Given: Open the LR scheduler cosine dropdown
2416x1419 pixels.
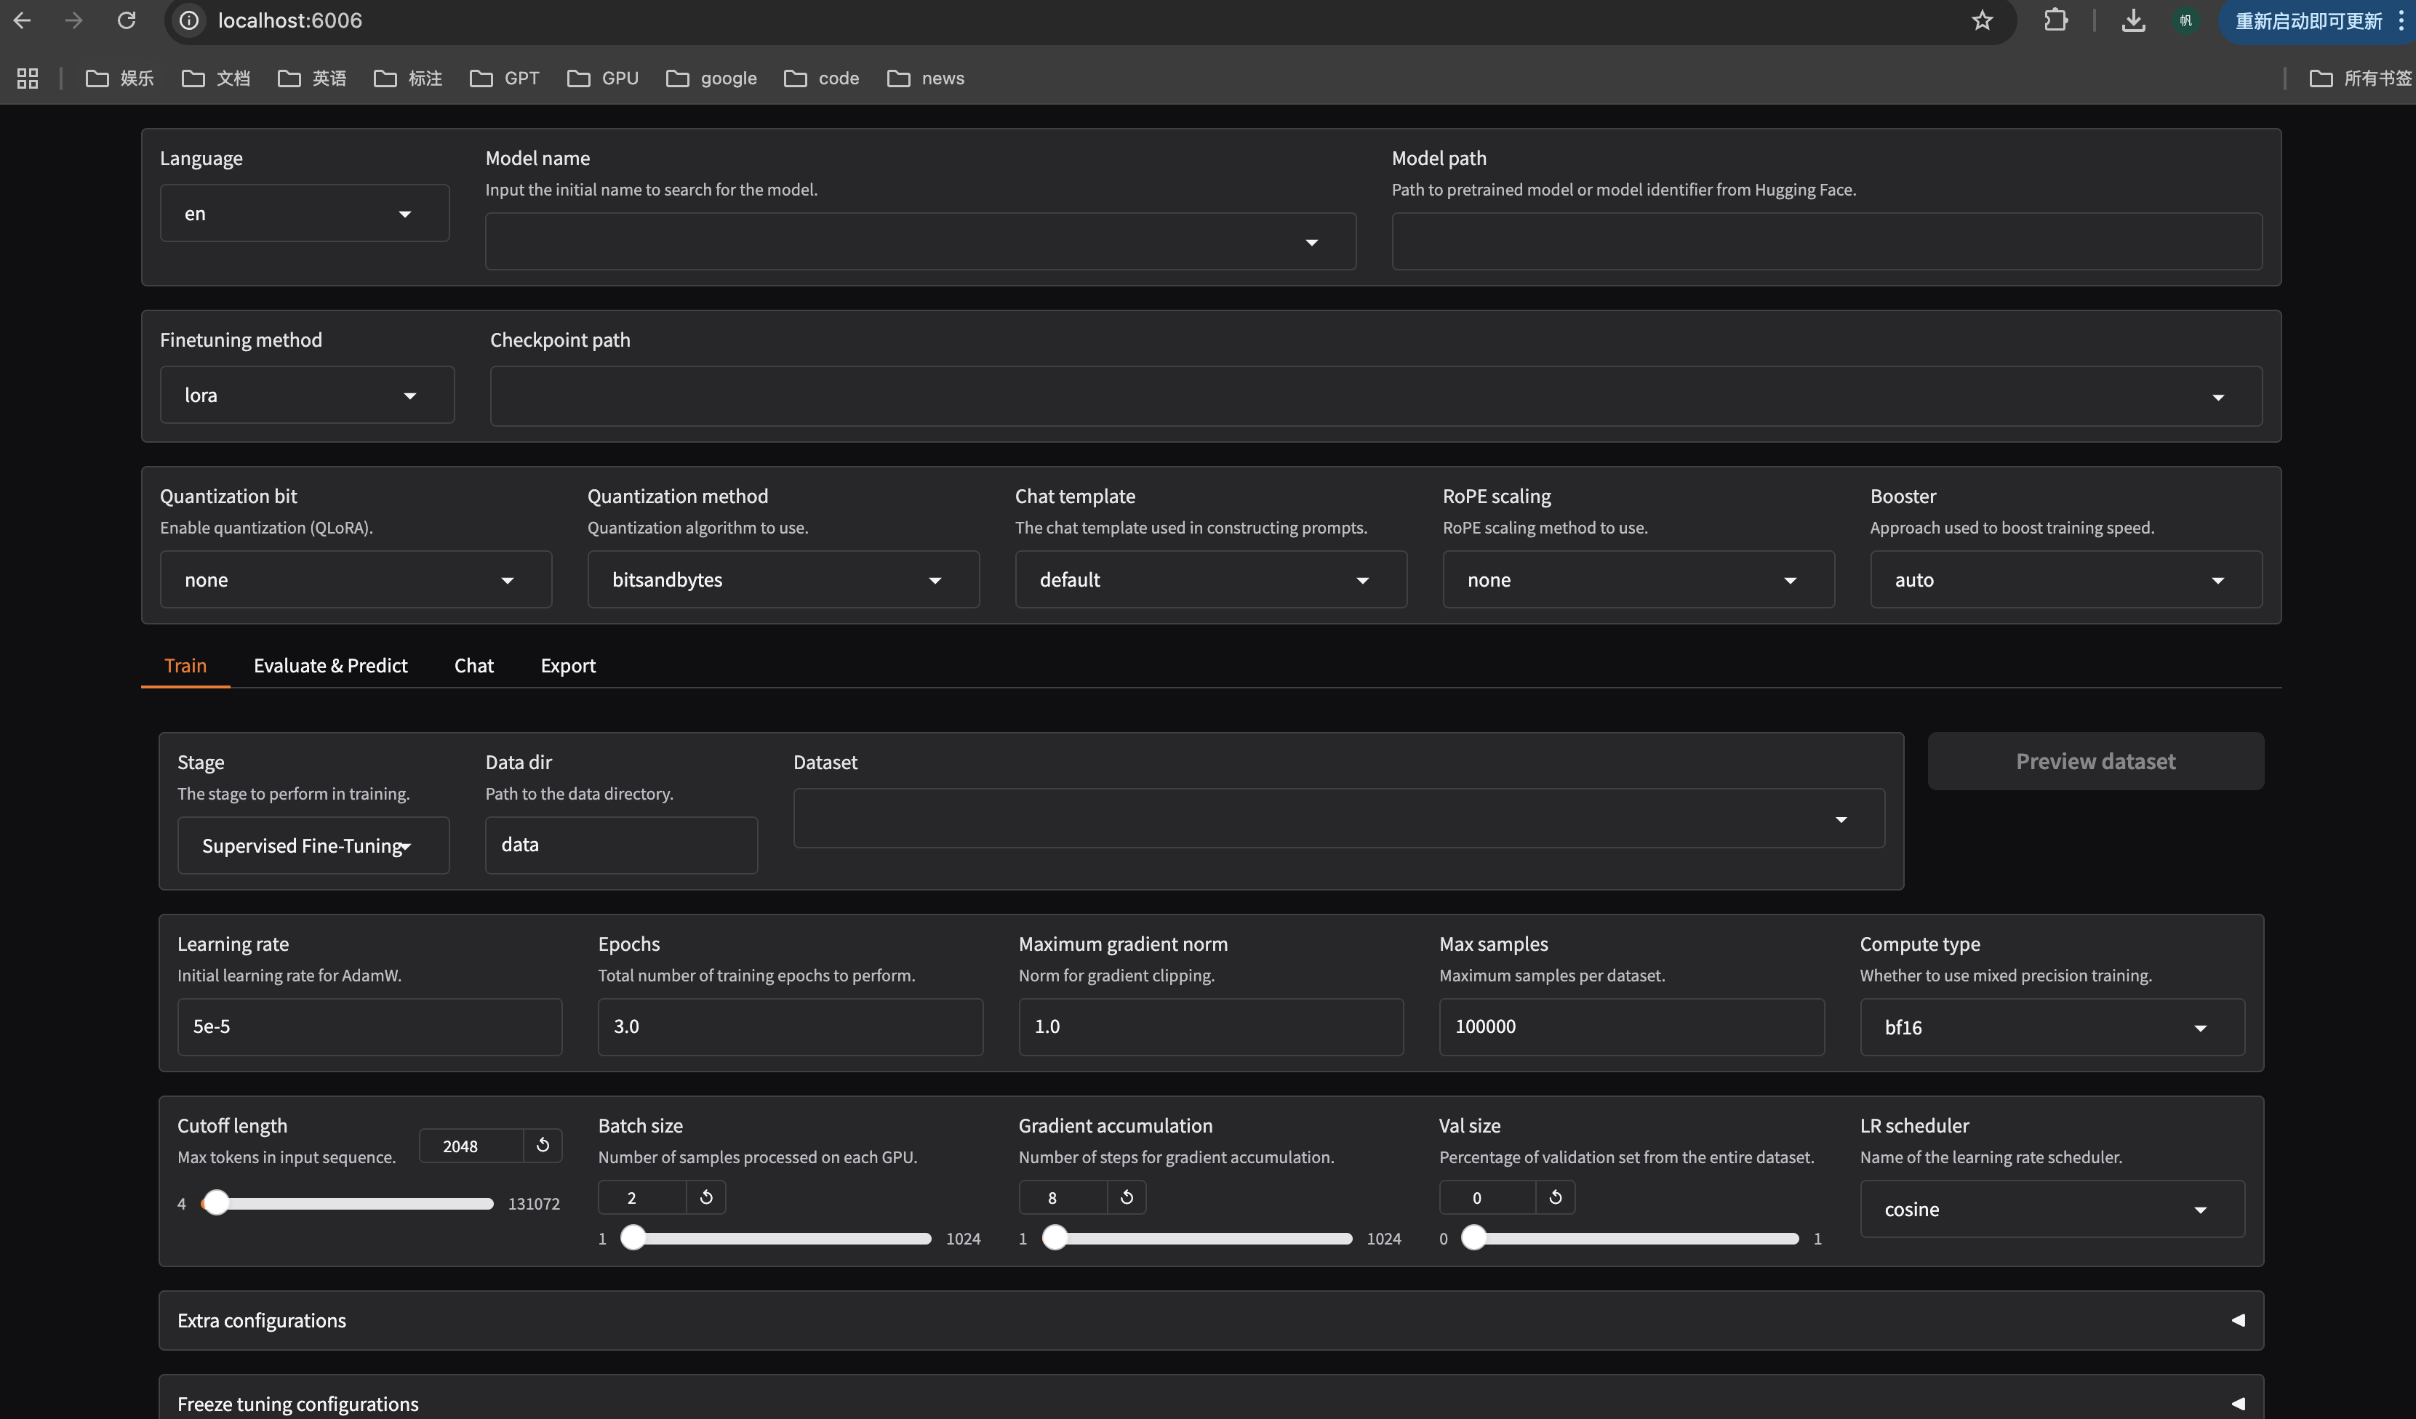Looking at the screenshot, I should [x=2052, y=1209].
